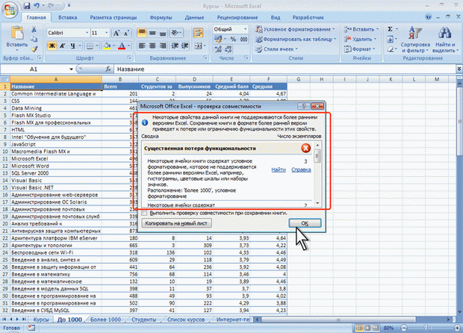
Task: Open Сортировка и фильтр
Action: [x=415, y=40]
